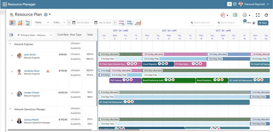This screenshot has width=273, height=132.
Task: Open the notifications bell
Action: point(235,4)
